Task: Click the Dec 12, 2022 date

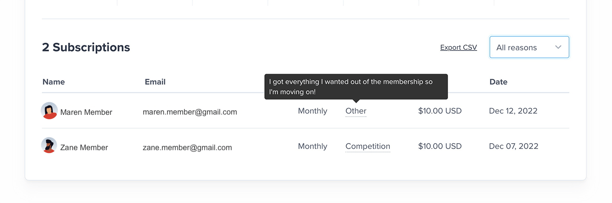Action: click(513, 111)
